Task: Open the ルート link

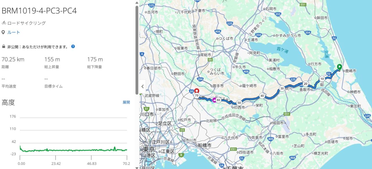Action: pos(14,32)
